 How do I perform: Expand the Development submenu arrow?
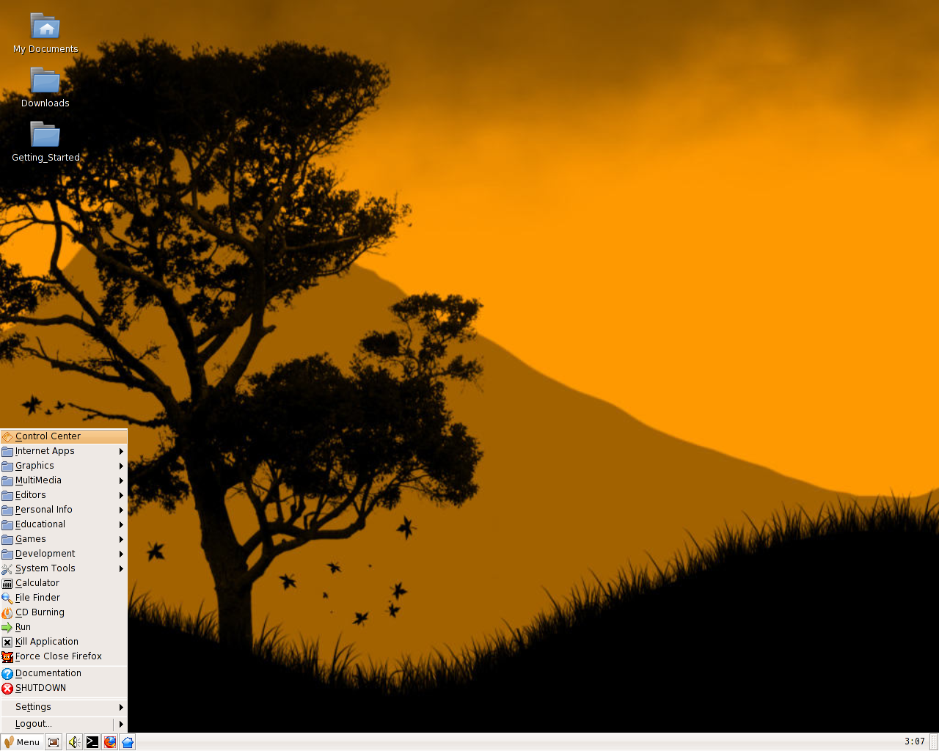[121, 554]
